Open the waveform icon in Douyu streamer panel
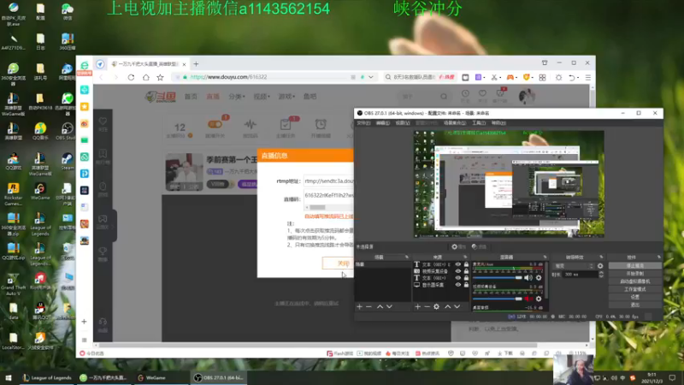The height and width of the screenshot is (385, 684). tap(251, 124)
